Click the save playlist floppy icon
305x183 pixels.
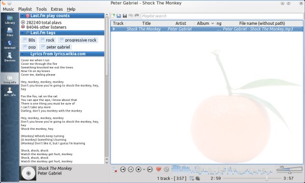[x=125, y=16]
